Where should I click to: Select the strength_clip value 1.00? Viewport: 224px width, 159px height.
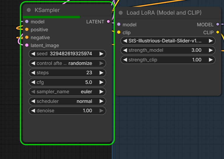pyautogui.click(x=197, y=60)
